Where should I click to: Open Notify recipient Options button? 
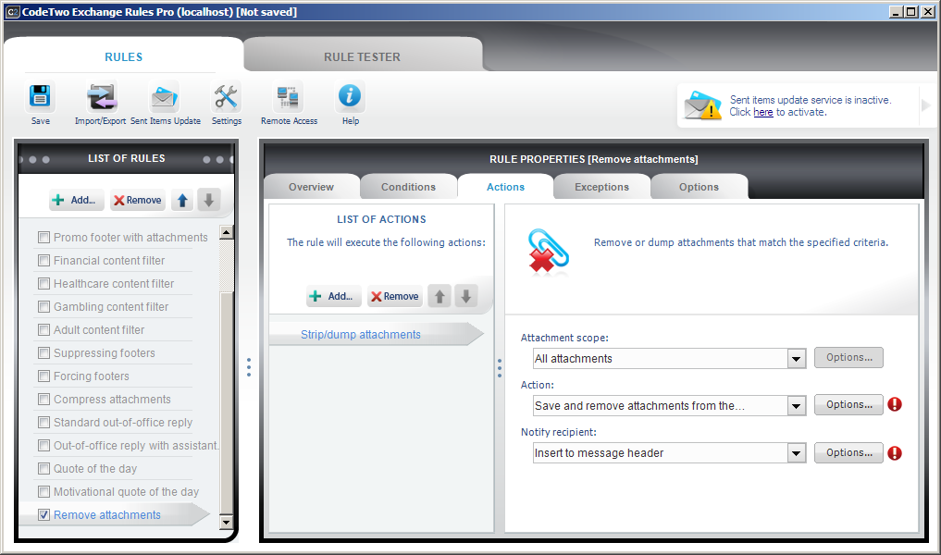click(x=848, y=453)
